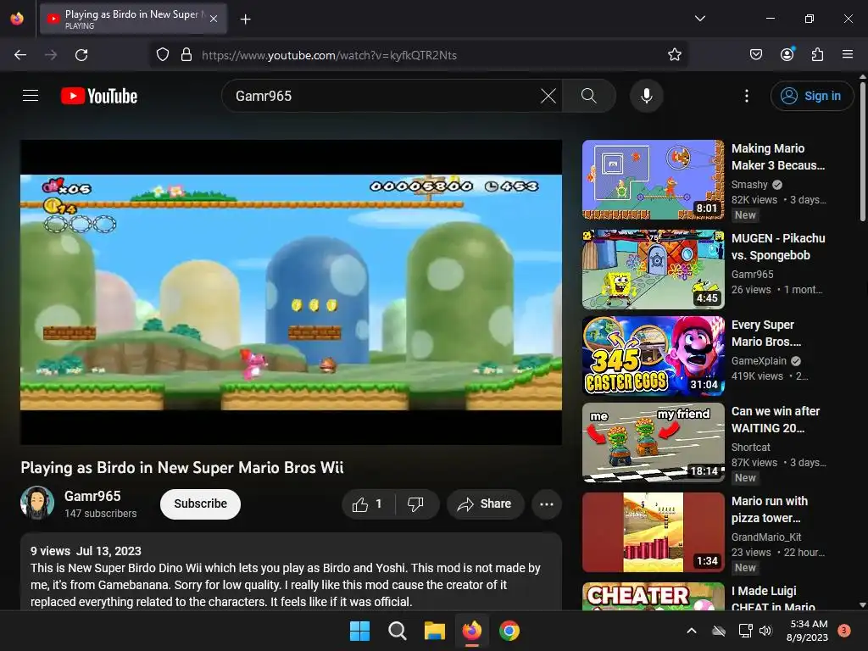Open File Explorer from taskbar
The height and width of the screenshot is (651, 868).
coord(435,631)
